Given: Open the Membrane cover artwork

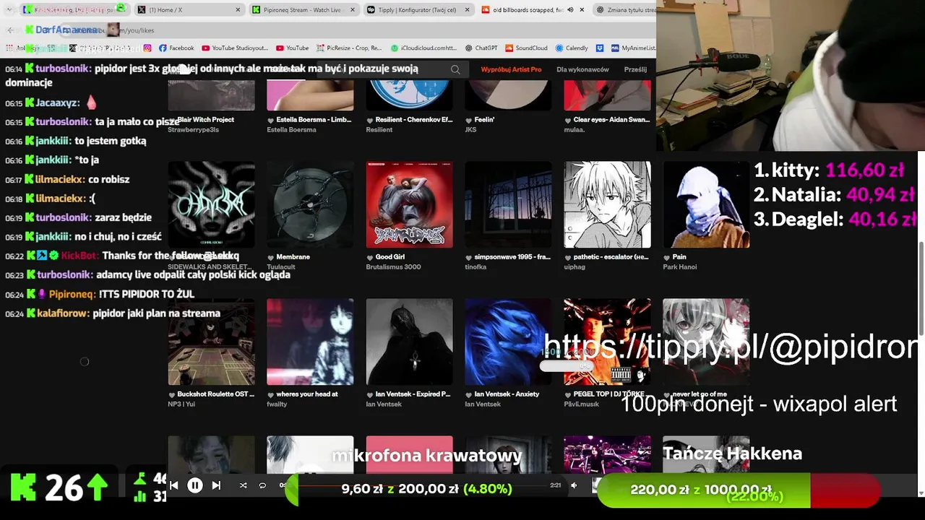Looking at the screenshot, I should [310, 204].
